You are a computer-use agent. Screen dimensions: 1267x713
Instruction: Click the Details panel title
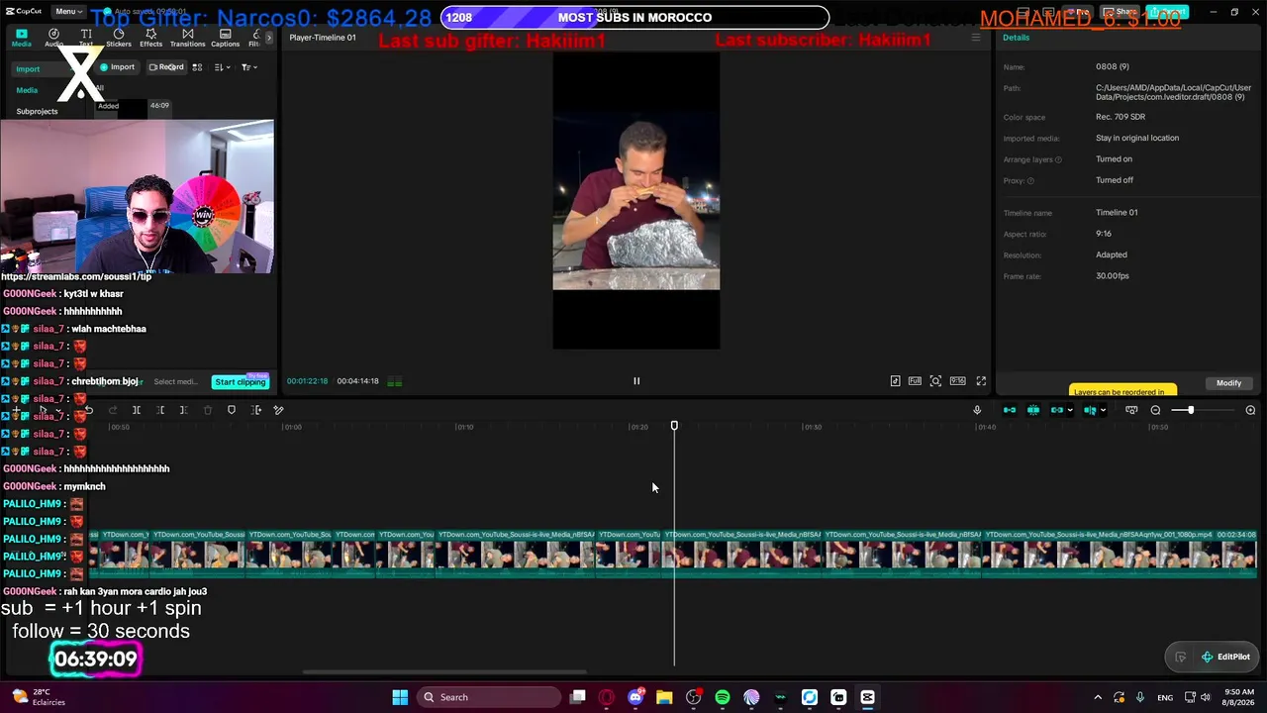[x=1016, y=38]
